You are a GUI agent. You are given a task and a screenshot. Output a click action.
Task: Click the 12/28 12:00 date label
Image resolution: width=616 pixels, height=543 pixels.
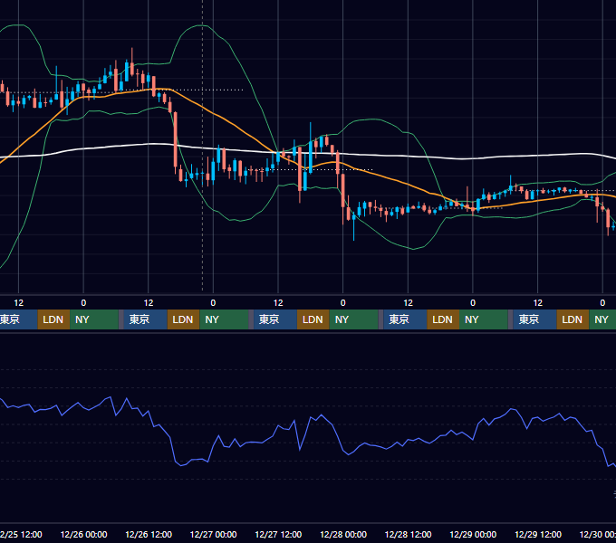(409, 534)
